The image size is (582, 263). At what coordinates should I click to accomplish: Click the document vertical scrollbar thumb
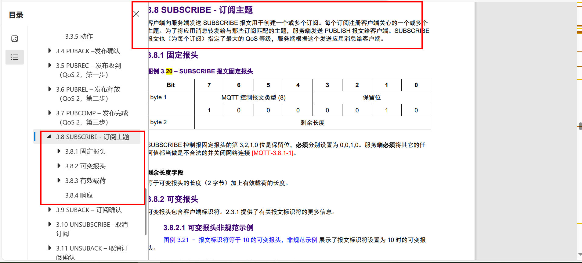[x=580, y=126]
